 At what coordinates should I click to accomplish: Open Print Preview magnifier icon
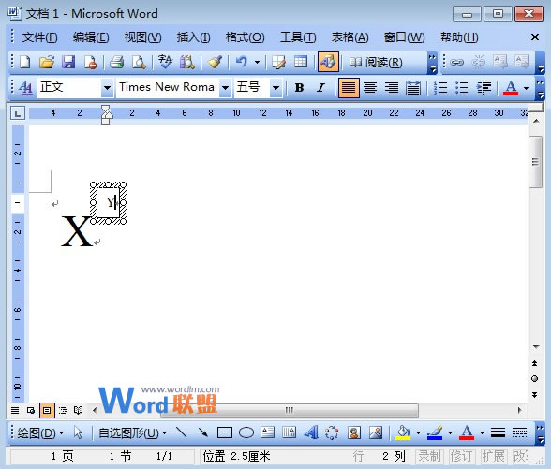(x=139, y=62)
